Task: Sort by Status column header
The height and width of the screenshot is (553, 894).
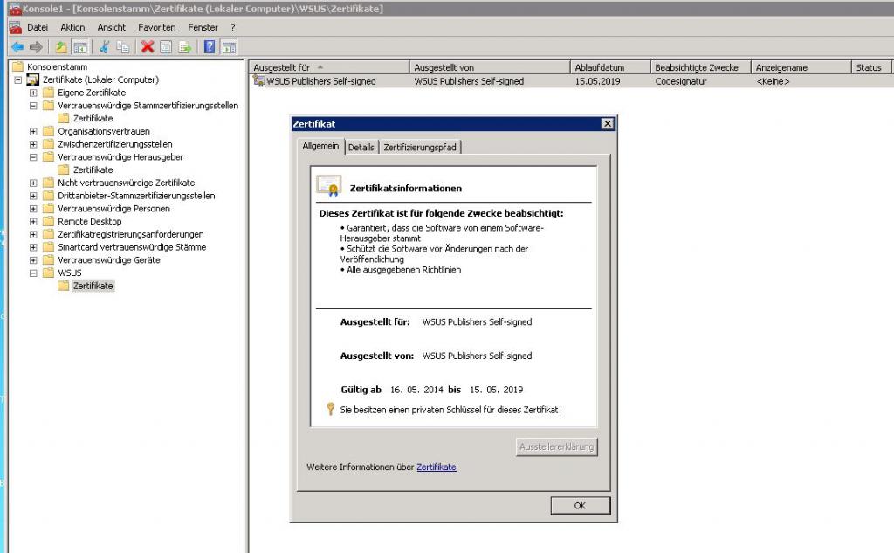Action: [871, 67]
